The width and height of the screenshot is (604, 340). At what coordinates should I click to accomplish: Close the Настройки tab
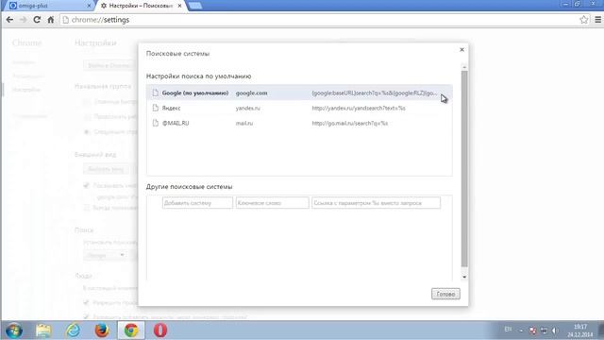pyautogui.click(x=179, y=6)
